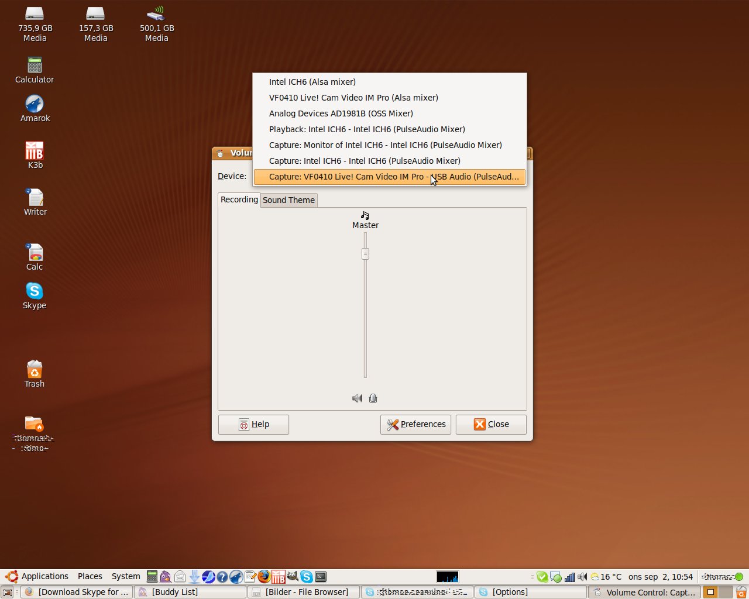Open the 735,9 GB Media drive

[x=35, y=24]
